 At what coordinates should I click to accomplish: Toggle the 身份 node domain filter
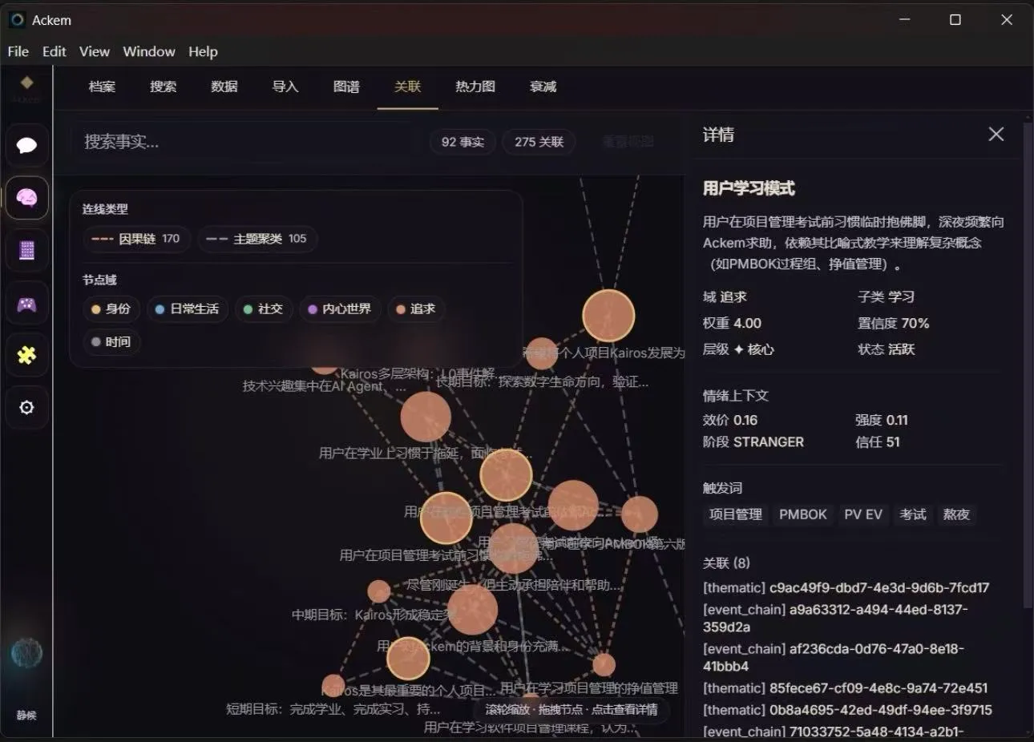tap(111, 309)
